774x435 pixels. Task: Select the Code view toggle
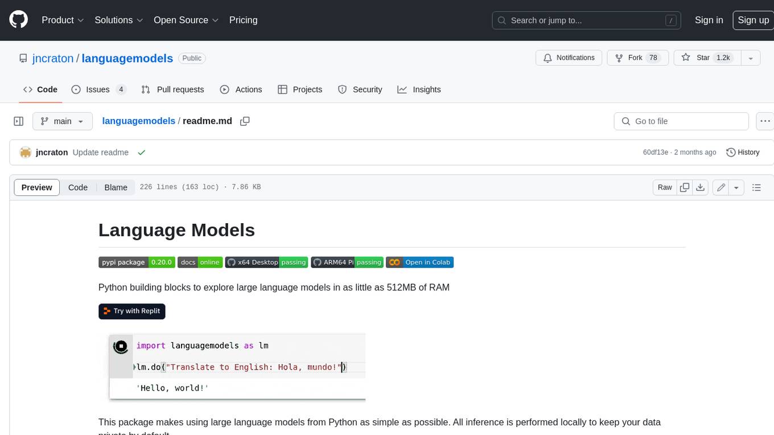click(x=78, y=187)
